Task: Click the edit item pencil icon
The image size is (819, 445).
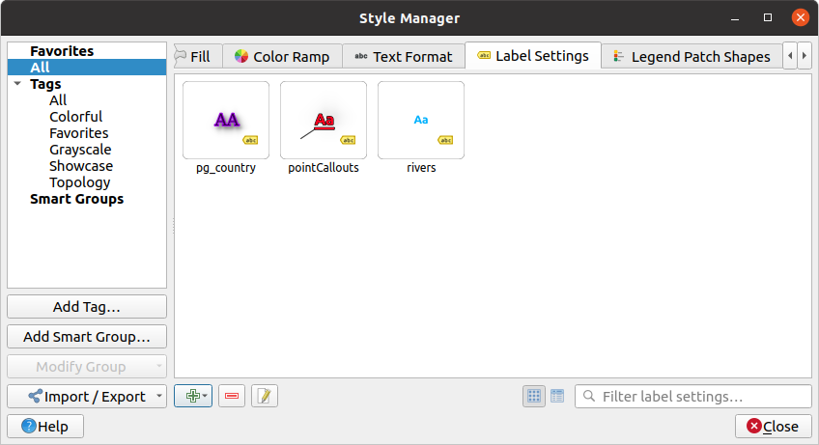Action: click(265, 397)
